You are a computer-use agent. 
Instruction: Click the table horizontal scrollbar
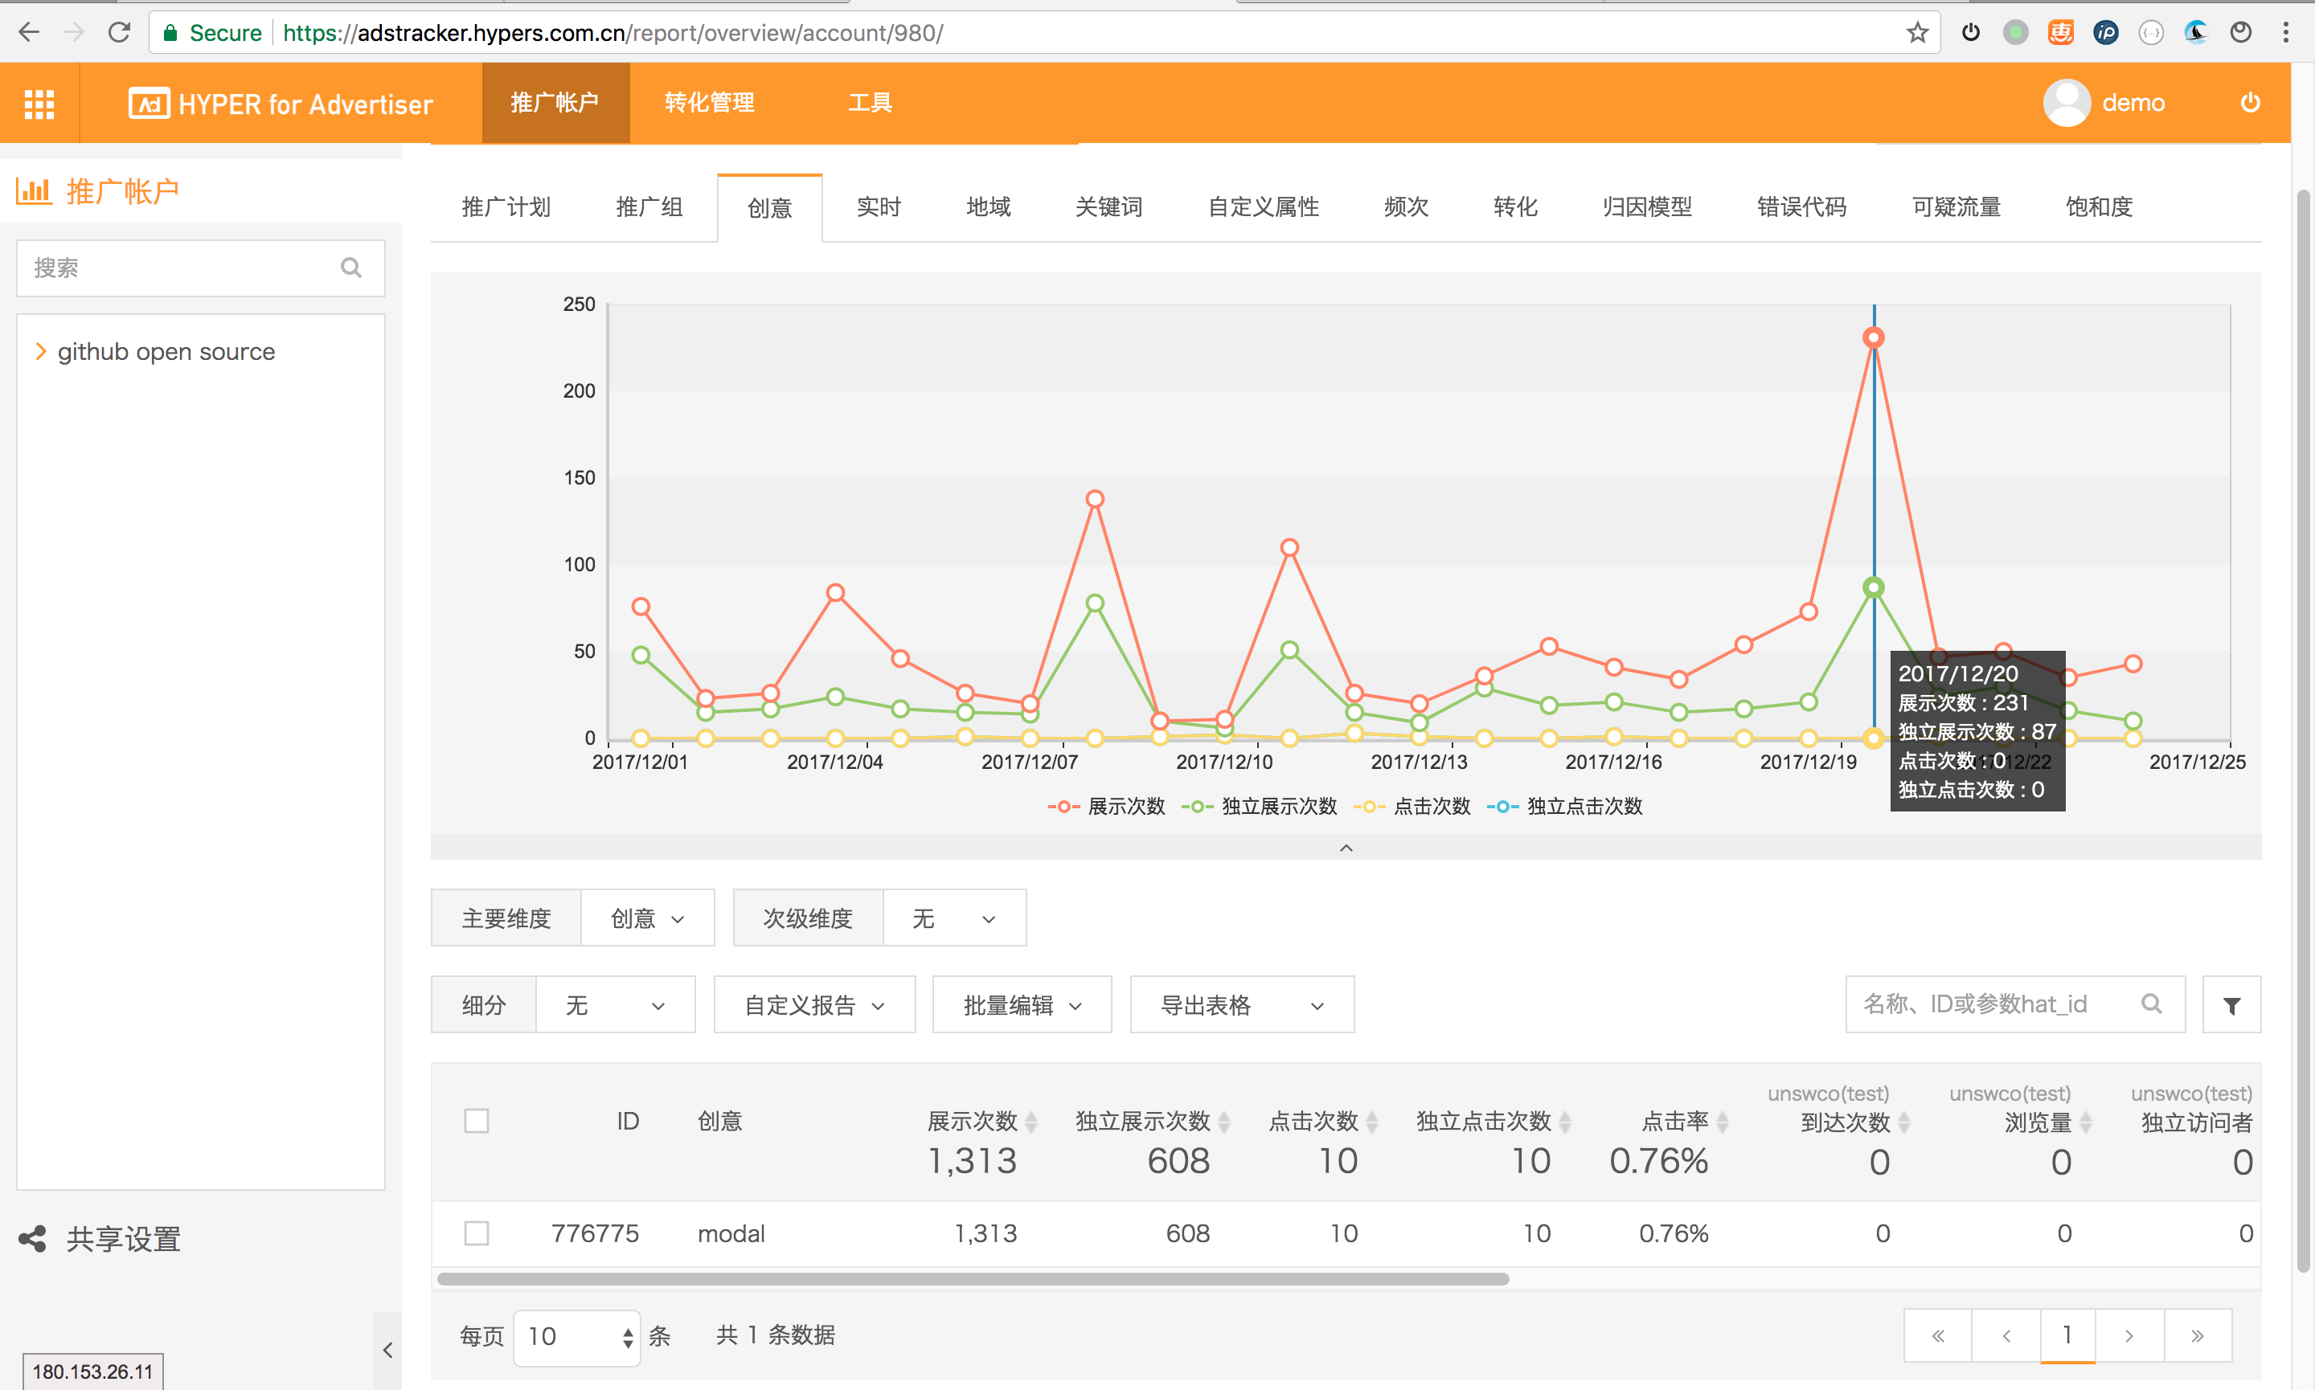[x=972, y=1278]
